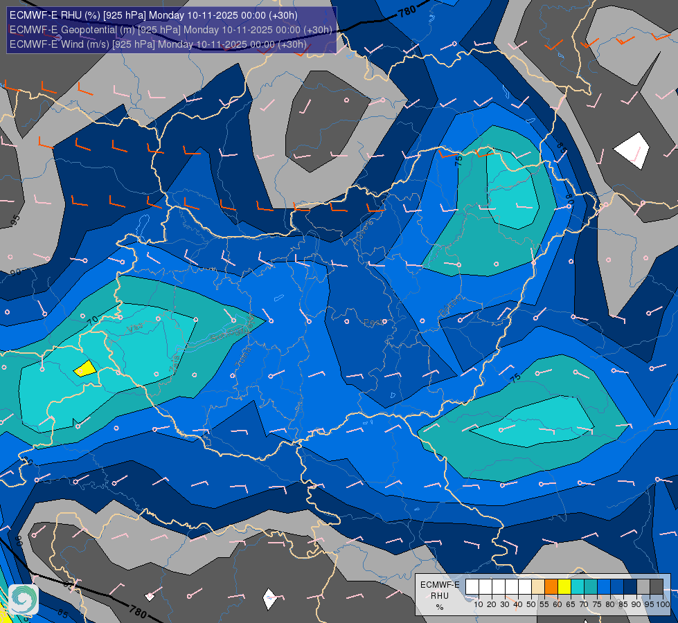Select the beige 50-55% legend swatch
The height and width of the screenshot is (623, 678).
[538, 587]
